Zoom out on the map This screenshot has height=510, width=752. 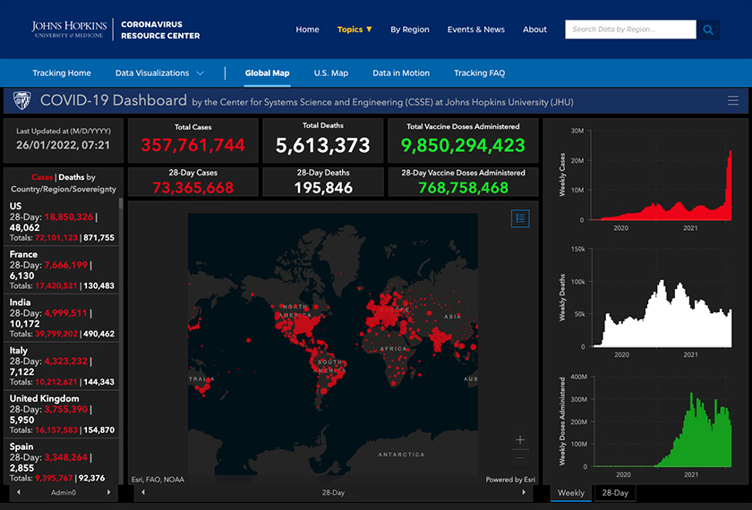(x=520, y=459)
